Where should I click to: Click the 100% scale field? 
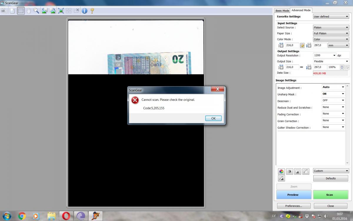[x=334, y=67]
